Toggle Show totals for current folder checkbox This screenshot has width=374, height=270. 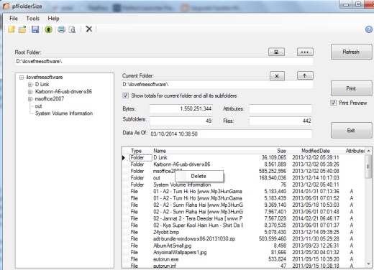pos(125,96)
